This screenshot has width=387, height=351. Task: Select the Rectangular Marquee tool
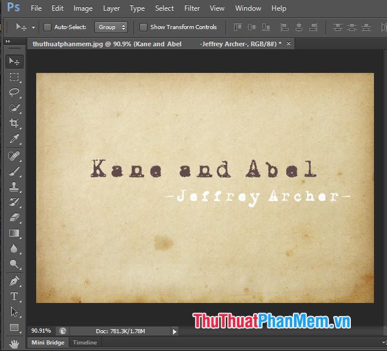point(14,76)
